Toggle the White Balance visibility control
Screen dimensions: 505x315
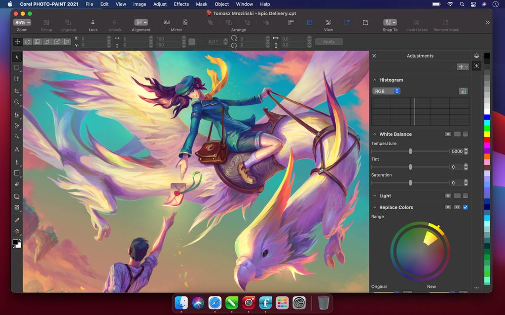pos(447,133)
